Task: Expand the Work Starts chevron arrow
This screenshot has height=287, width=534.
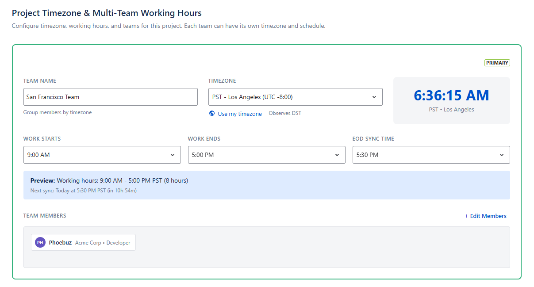Action: tap(173, 155)
